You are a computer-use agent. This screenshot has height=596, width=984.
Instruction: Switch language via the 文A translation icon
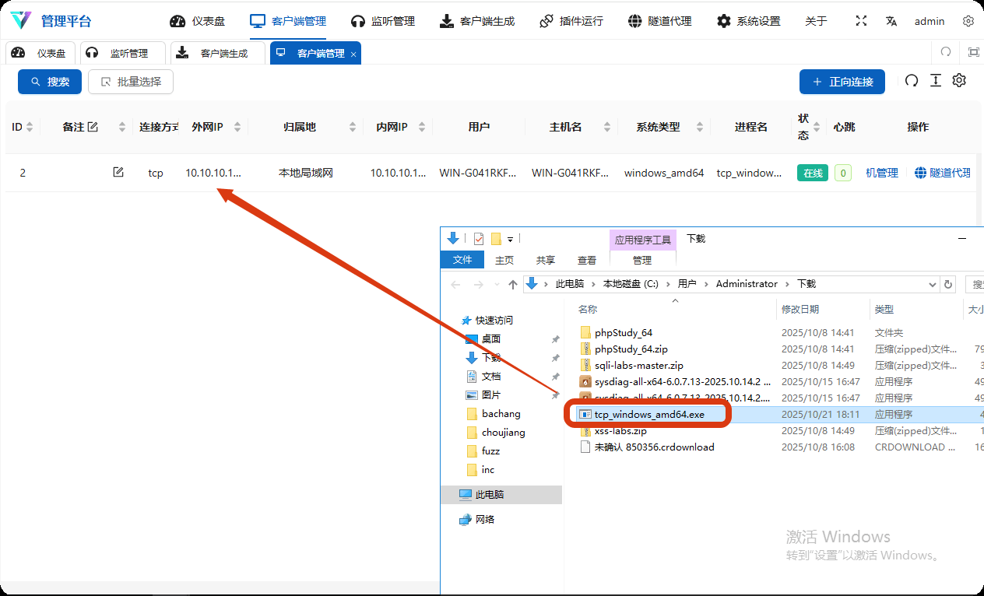[x=891, y=21]
